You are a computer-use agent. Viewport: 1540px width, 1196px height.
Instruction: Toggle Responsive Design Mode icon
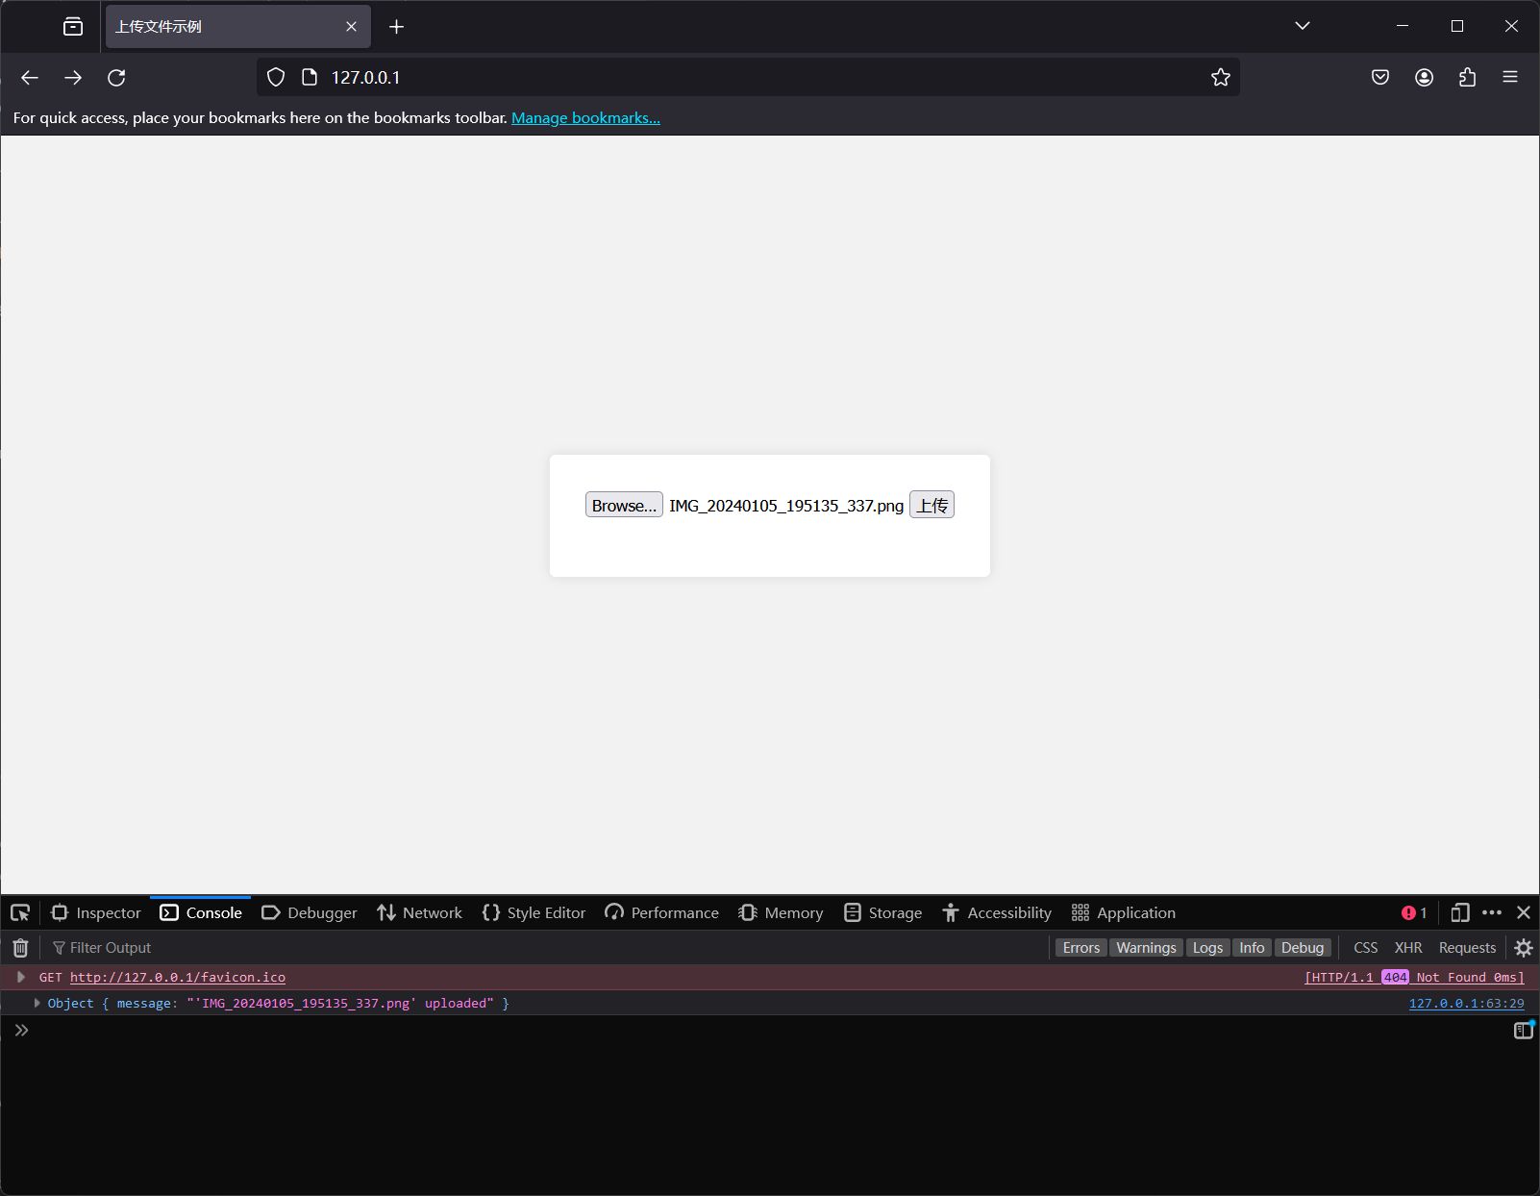tap(1459, 912)
